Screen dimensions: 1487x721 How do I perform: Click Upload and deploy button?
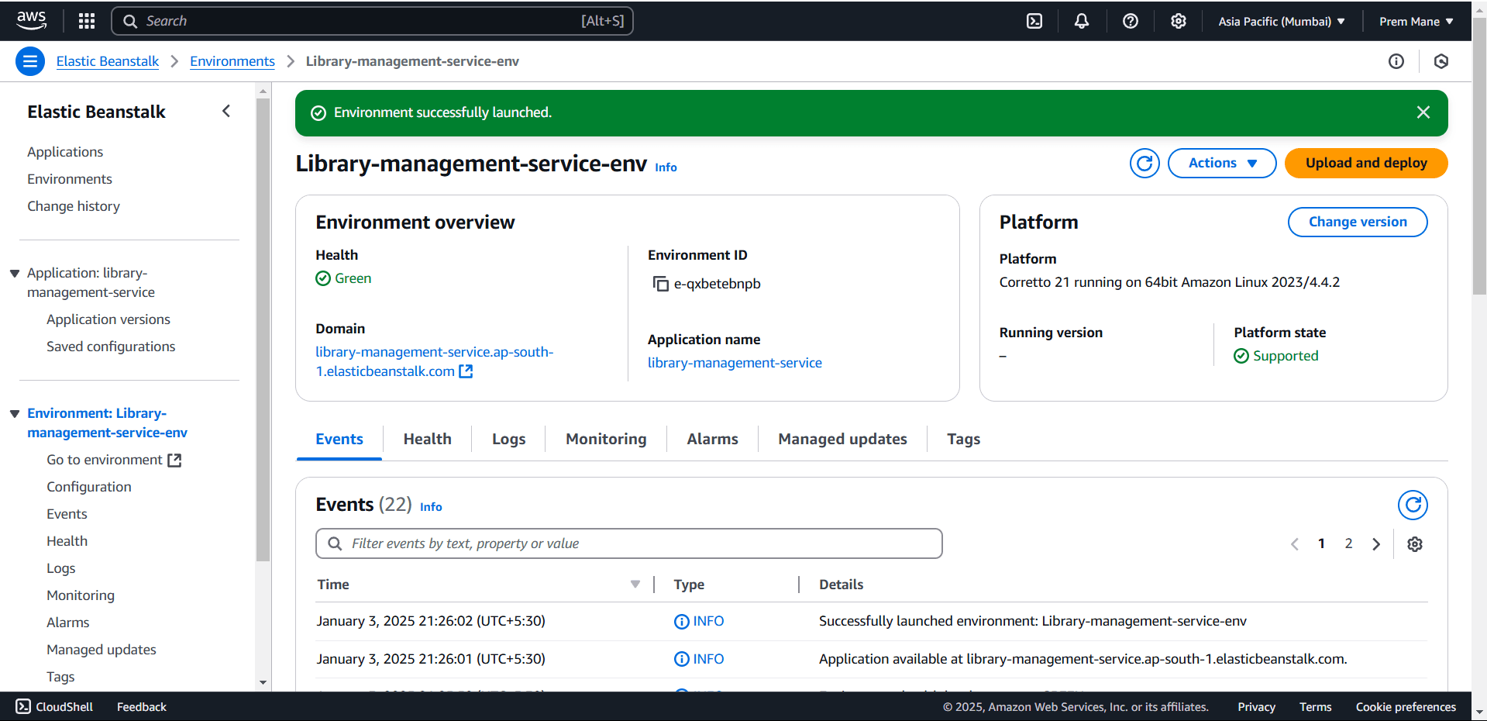pos(1366,163)
